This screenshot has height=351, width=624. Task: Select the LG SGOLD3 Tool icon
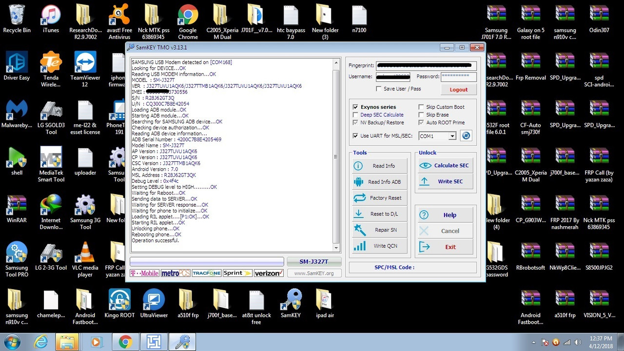click(51, 117)
